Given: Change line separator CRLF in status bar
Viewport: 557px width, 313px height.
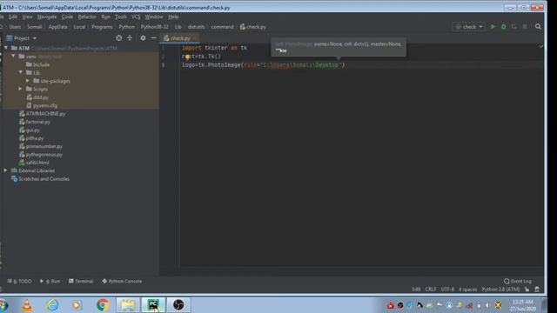Looking at the screenshot, I should point(431,290).
